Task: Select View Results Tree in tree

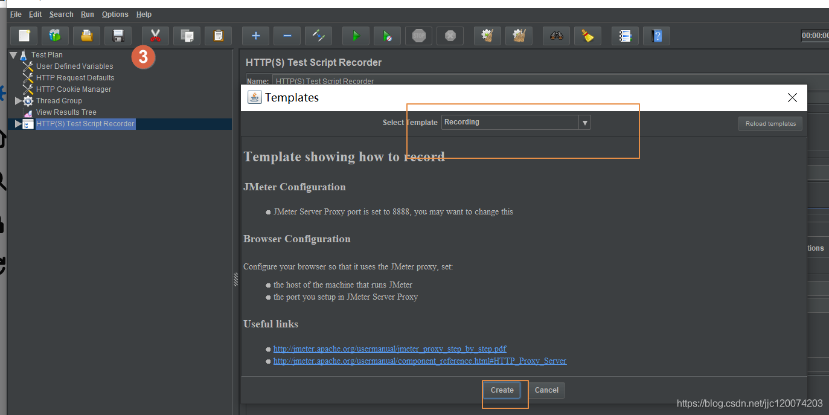Action: point(66,112)
